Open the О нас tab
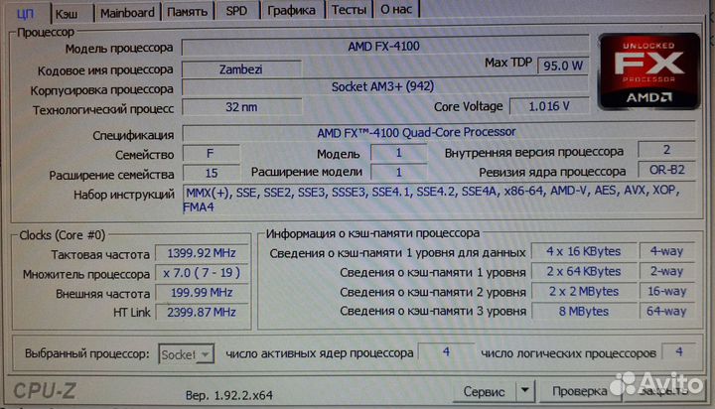Screen dimensions: 715x409 pyautogui.click(x=396, y=9)
